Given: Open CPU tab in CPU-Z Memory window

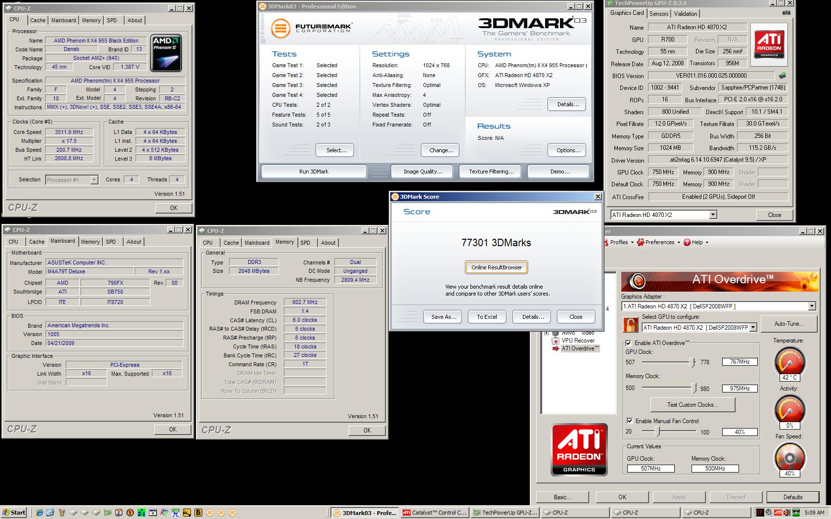Looking at the screenshot, I should pos(208,243).
